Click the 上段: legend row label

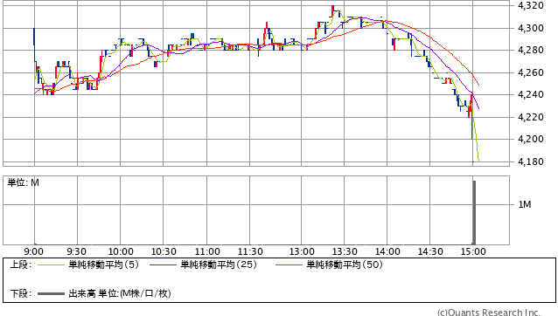[21, 264]
